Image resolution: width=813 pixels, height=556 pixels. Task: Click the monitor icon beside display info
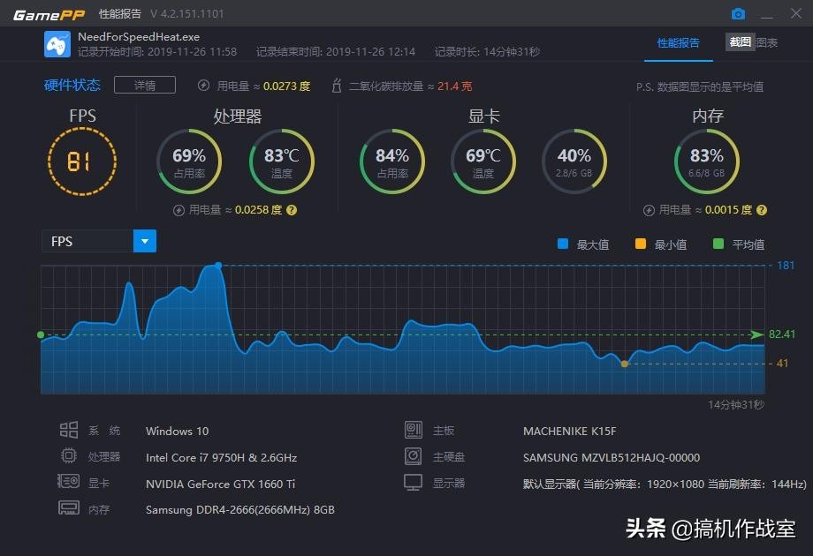(413, 482)
